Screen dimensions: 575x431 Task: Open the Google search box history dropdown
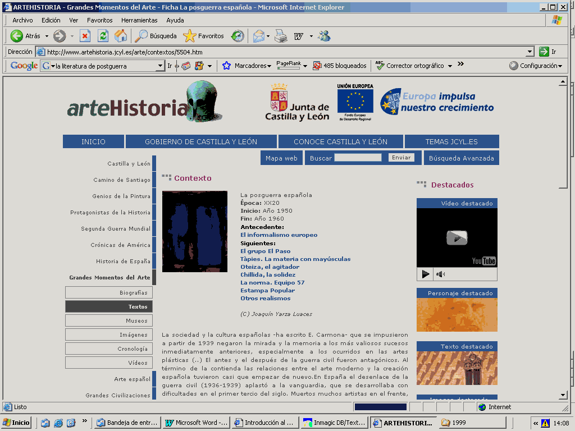(x=160, y=66)
